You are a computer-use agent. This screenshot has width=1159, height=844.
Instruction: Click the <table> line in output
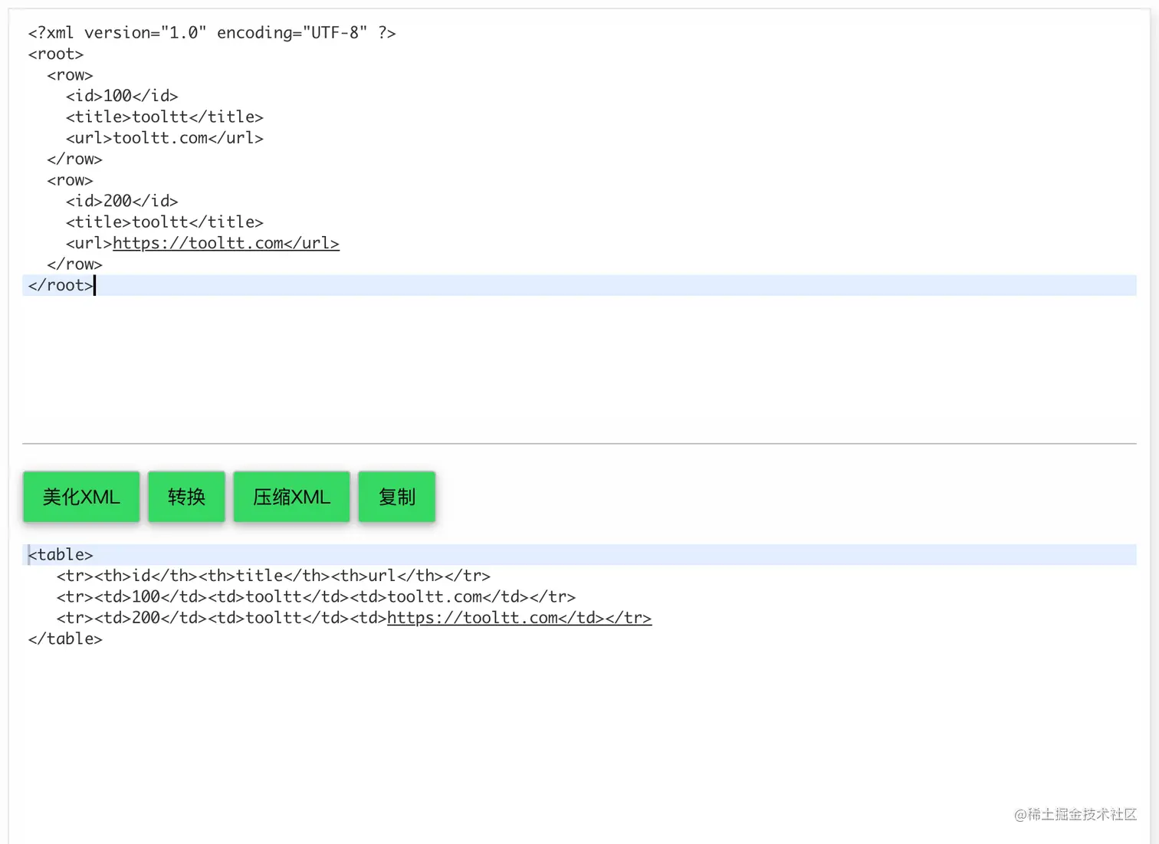(579, 554)
